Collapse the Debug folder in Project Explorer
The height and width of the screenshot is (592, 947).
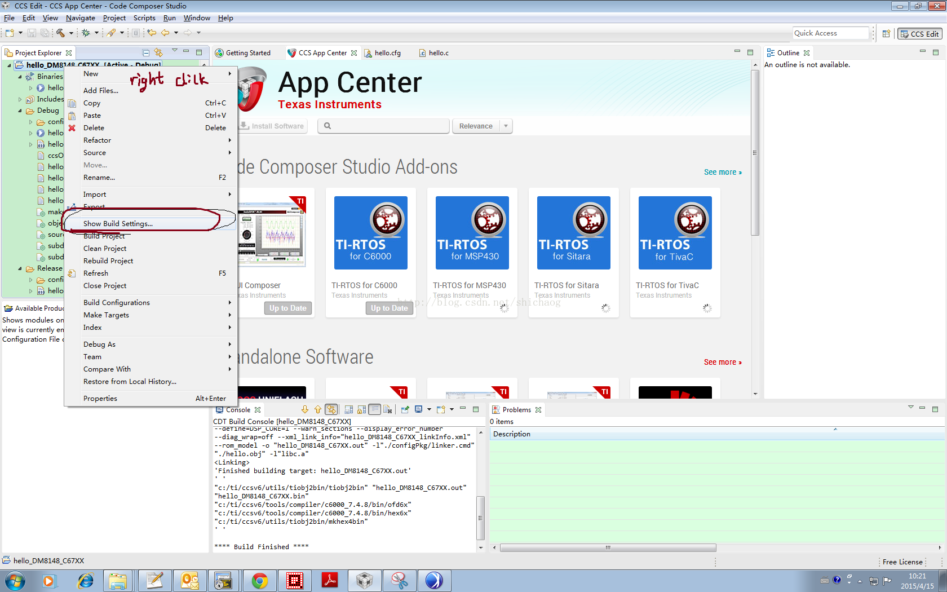pyautogui.click(x=20, y=111)
